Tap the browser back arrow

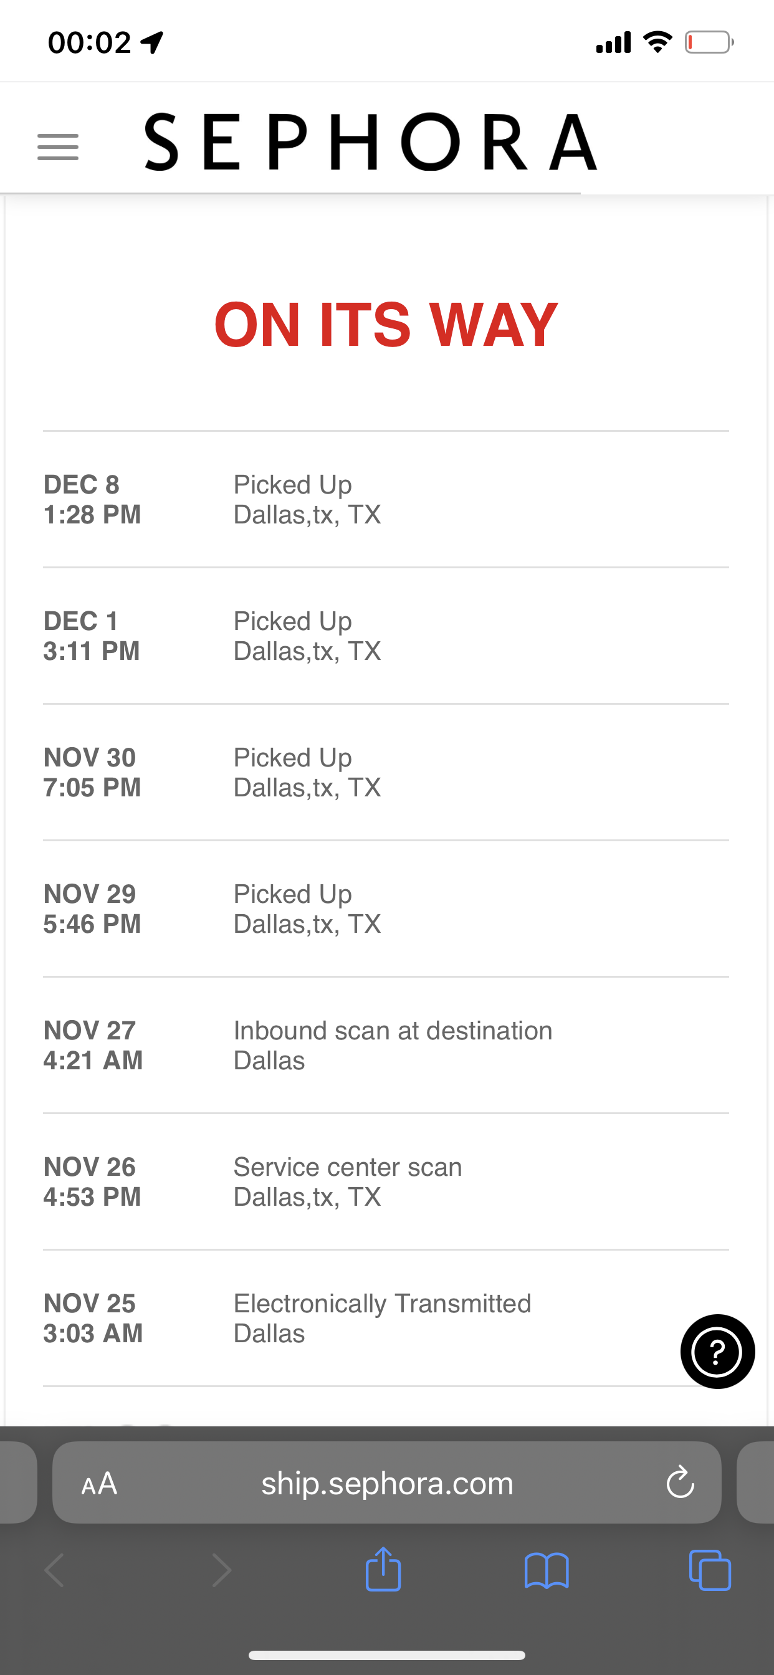[55, 1571]
